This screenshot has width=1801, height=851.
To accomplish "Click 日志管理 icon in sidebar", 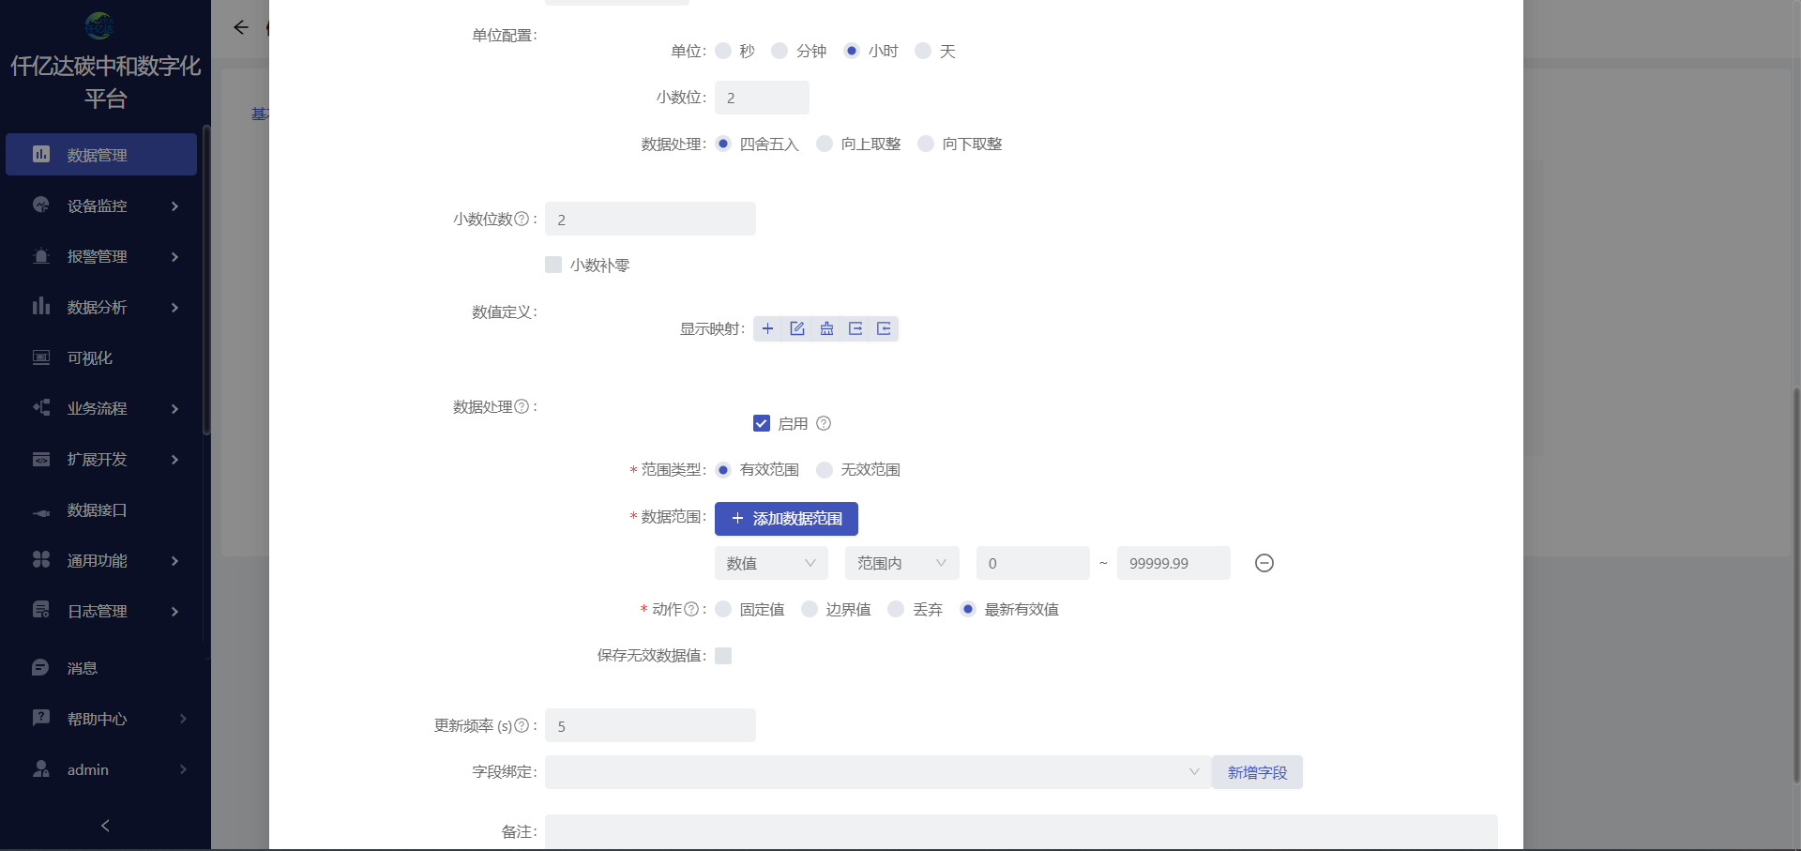I will coord(41,610).
